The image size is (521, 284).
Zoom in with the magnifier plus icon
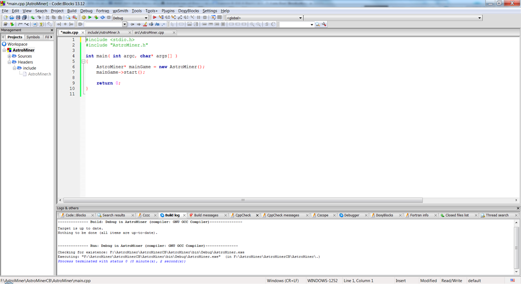(x=252, y=24)
